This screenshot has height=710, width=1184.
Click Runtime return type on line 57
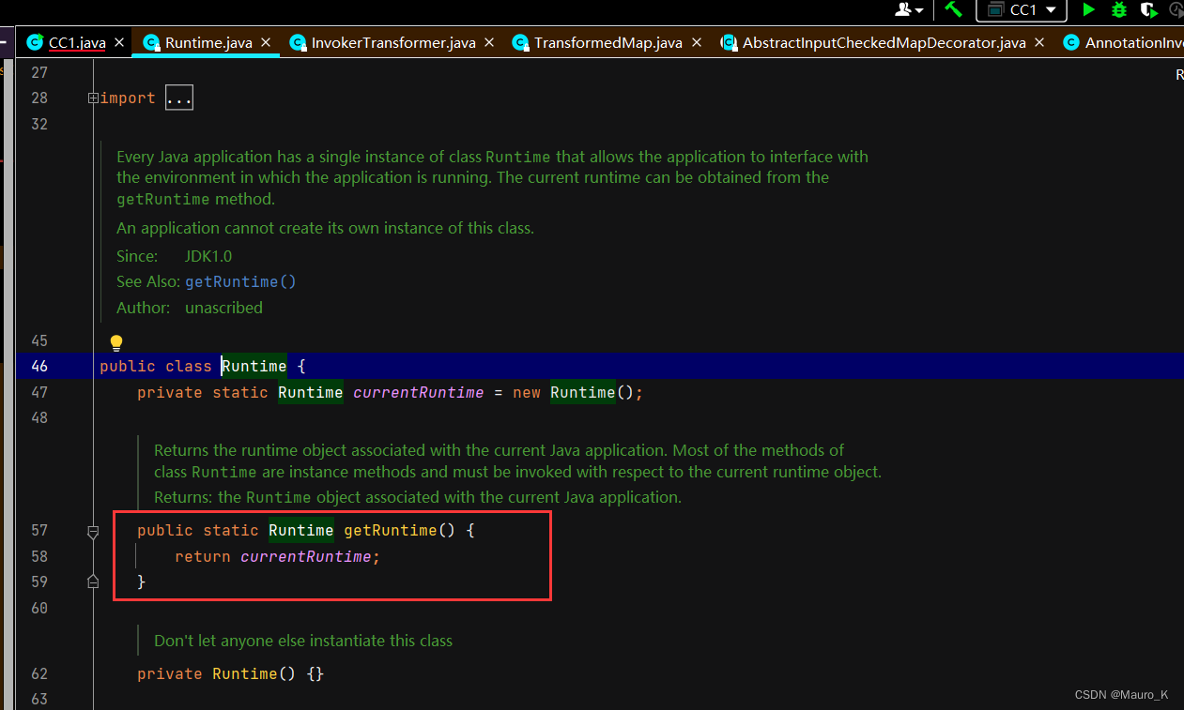pyautogui.click(x=301, y=530)
